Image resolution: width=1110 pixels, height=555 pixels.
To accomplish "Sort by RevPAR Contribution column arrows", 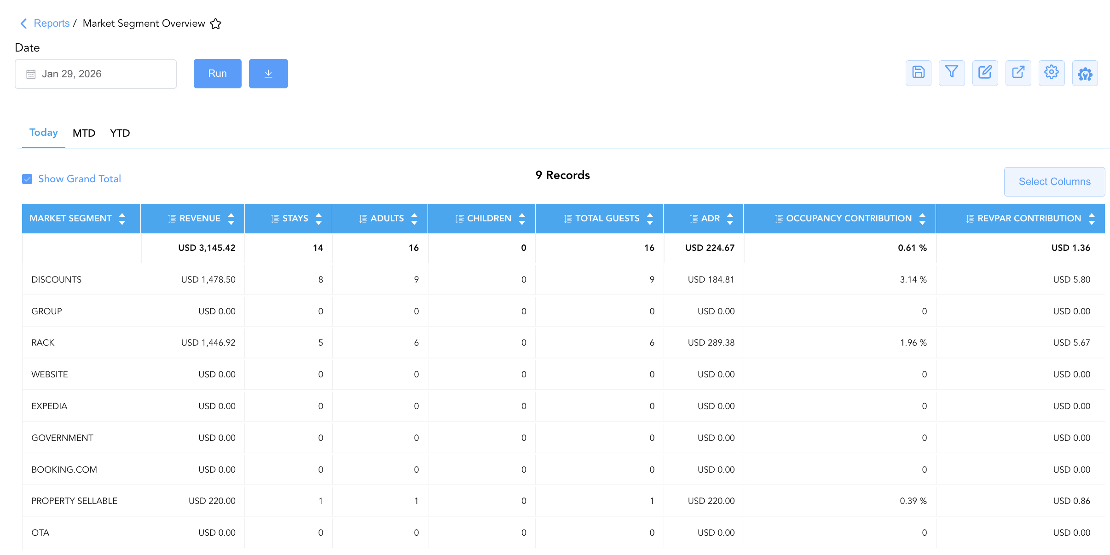I will [x=1092, y=219].
